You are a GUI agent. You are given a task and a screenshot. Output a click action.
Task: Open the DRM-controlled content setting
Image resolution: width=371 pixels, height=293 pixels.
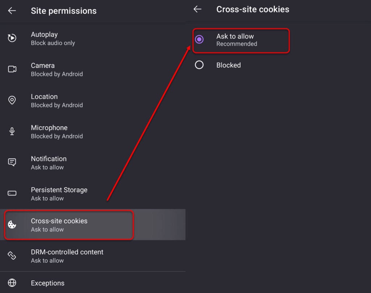tap(93, 256)
